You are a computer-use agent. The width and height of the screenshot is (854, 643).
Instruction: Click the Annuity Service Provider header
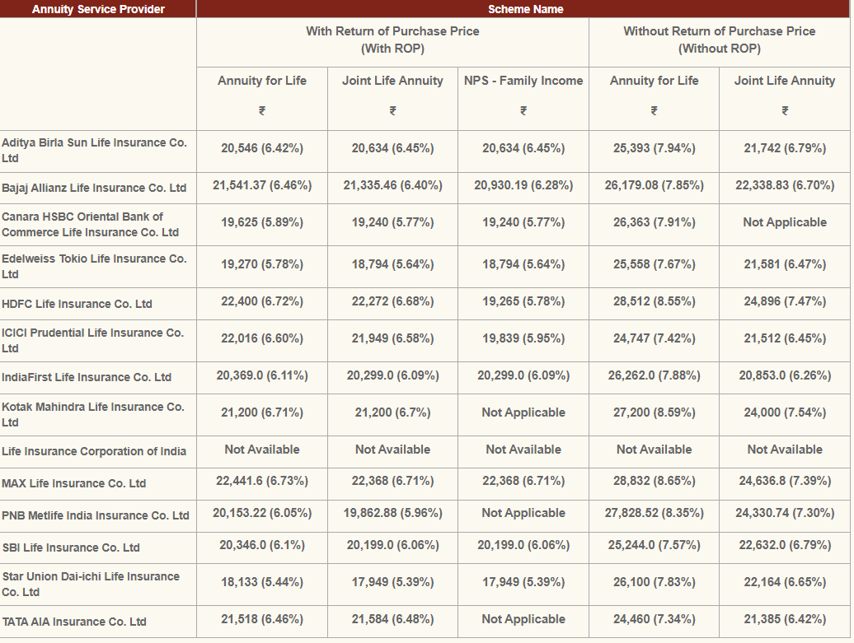pos(98,9)
